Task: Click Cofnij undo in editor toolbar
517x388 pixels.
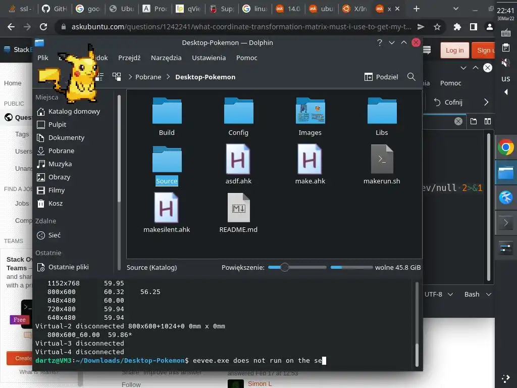Action: pyautogui.click(x=448, y=102)
